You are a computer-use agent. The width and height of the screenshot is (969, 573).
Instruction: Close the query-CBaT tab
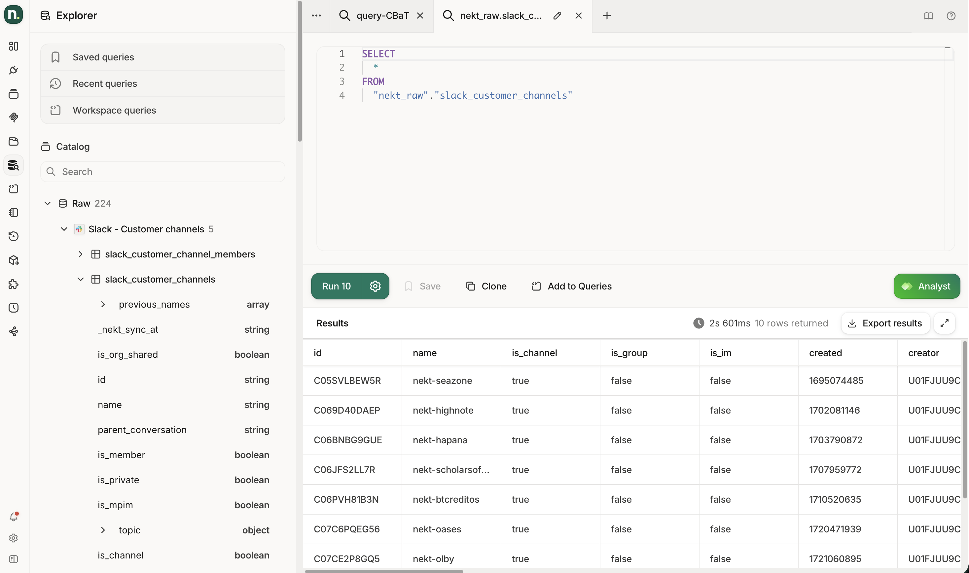click(x=420, y=16)
